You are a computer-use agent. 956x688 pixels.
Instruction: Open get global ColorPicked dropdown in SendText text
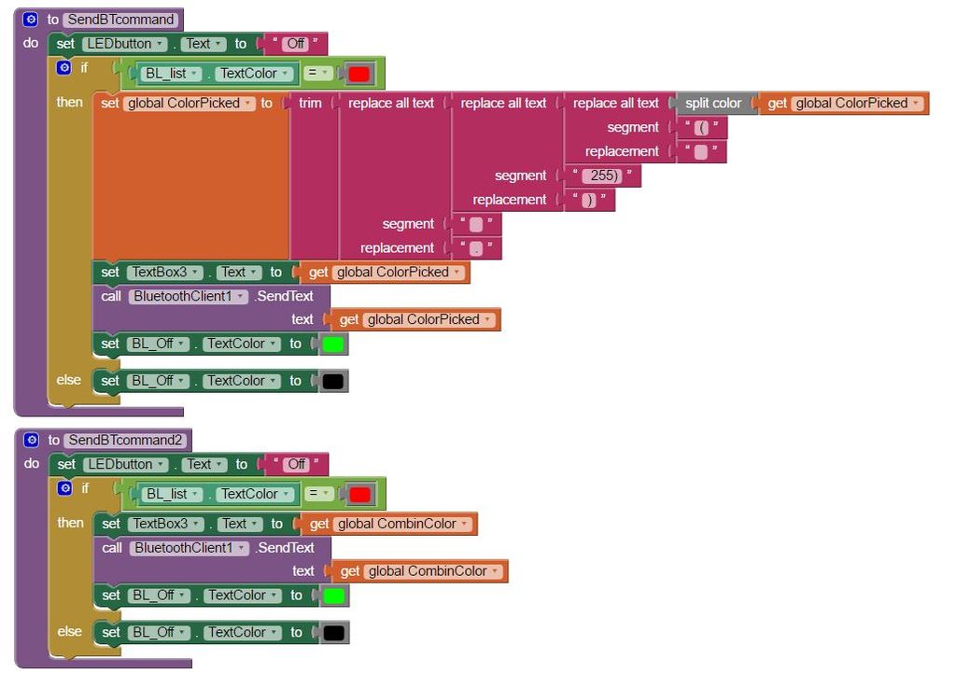pos(429,320)
